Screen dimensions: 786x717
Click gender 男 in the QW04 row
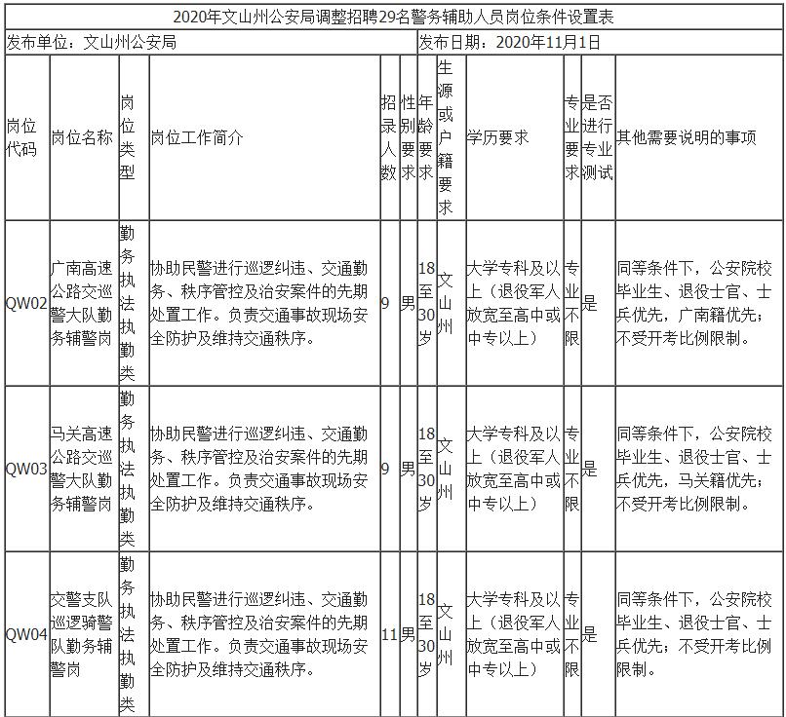409,634
